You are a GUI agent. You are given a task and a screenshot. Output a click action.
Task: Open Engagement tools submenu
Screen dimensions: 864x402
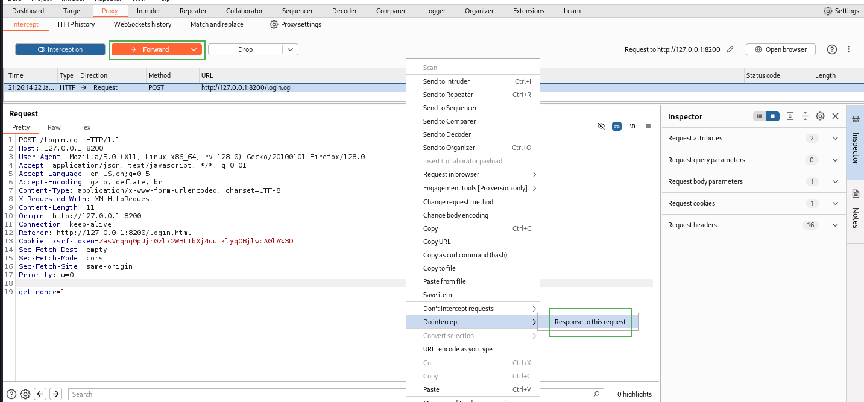(x=473, y=188)
